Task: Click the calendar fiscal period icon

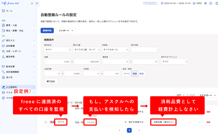Action: click(162, 3)
